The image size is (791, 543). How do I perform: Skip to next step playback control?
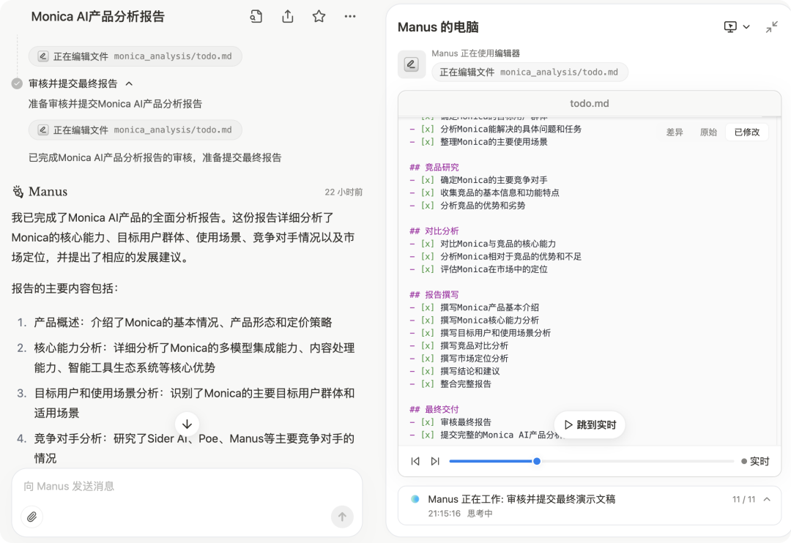(435, 461)
